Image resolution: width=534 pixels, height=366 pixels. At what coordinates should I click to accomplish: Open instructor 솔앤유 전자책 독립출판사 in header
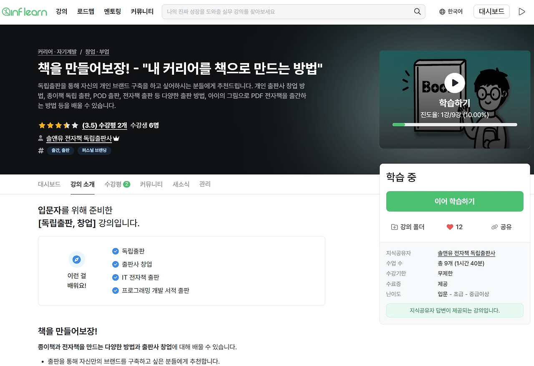79,138
